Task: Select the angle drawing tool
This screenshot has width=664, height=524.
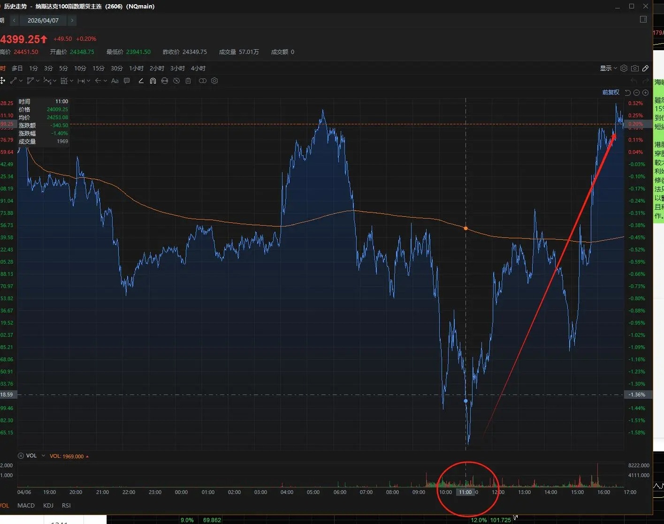Action: point(141,81)
